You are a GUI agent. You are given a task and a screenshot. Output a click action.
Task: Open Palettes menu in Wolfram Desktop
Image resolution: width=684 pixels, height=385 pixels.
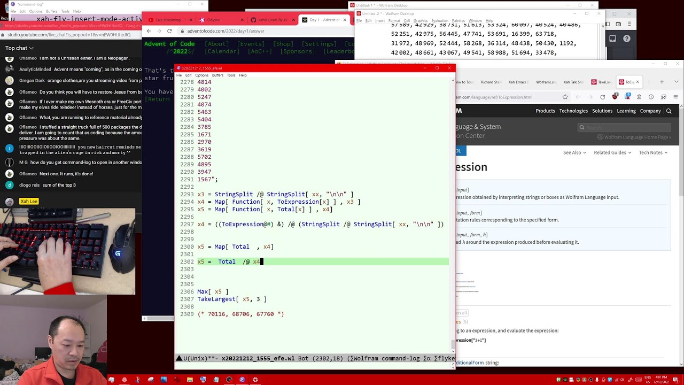[x=458, y=21]
